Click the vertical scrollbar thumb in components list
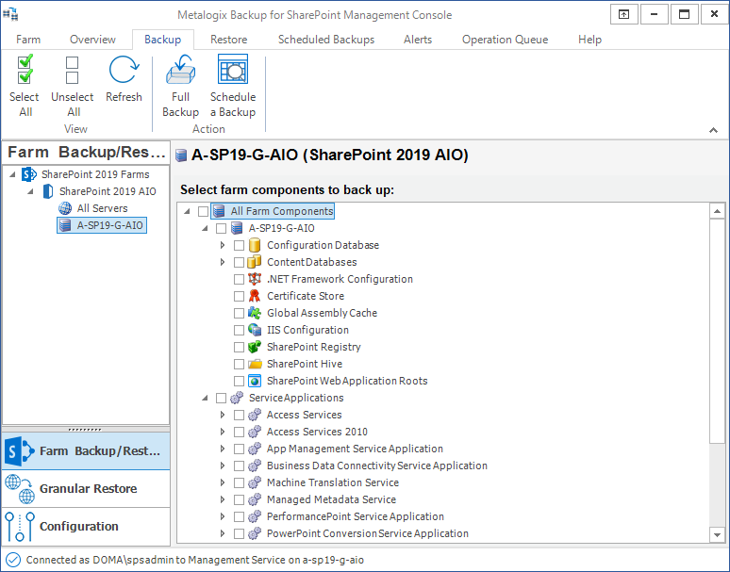The image size is (730, 572). click(717, 331)
